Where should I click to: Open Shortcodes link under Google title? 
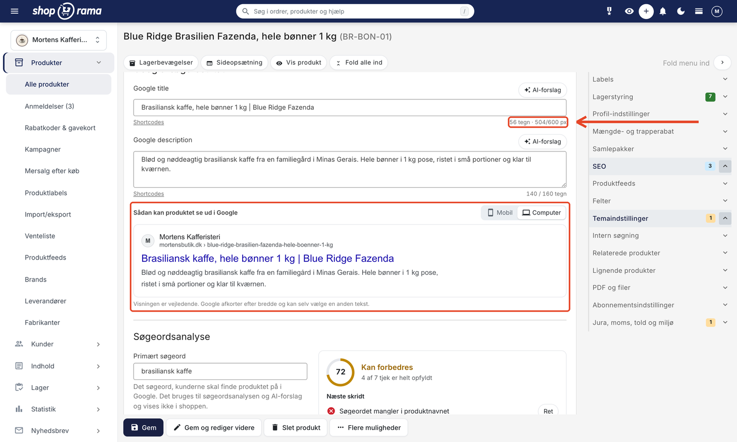[148, 122]
